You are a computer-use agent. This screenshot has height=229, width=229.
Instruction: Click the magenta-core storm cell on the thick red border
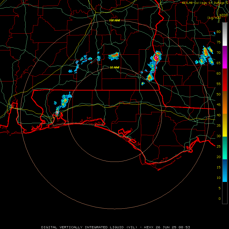(x=156, y=58)
